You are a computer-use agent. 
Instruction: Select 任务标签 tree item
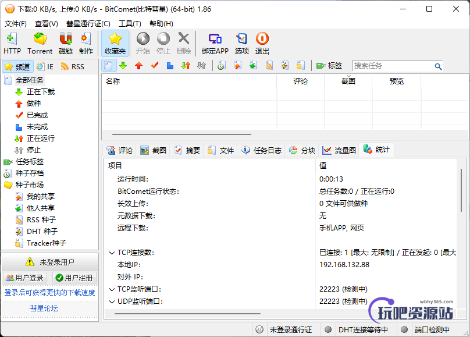point(29,162)
